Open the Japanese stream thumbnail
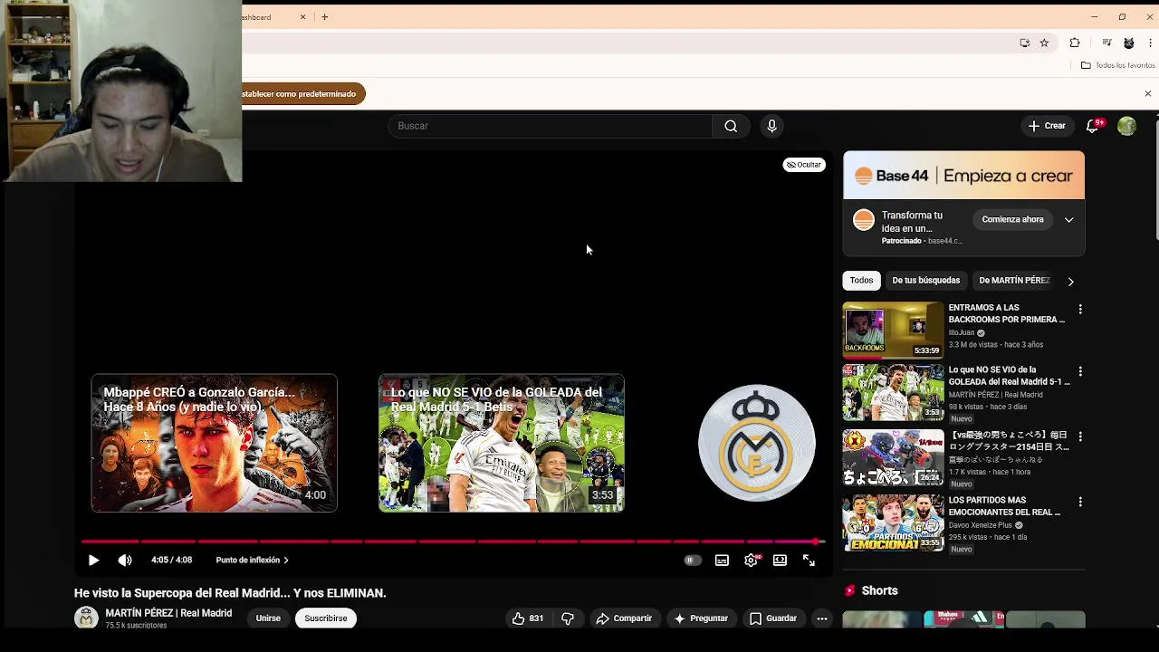The width and height of the screenshot is (1159, 652). [893, 459]
